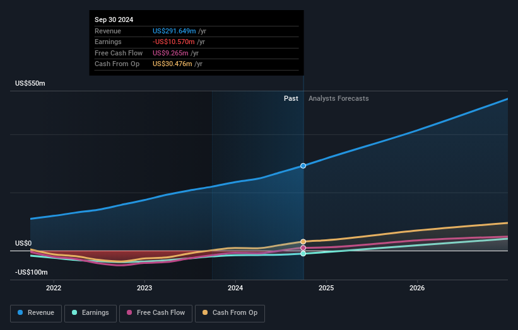
Task: Click the Revenue row label in tooltip
Action: tap(108, 31)
